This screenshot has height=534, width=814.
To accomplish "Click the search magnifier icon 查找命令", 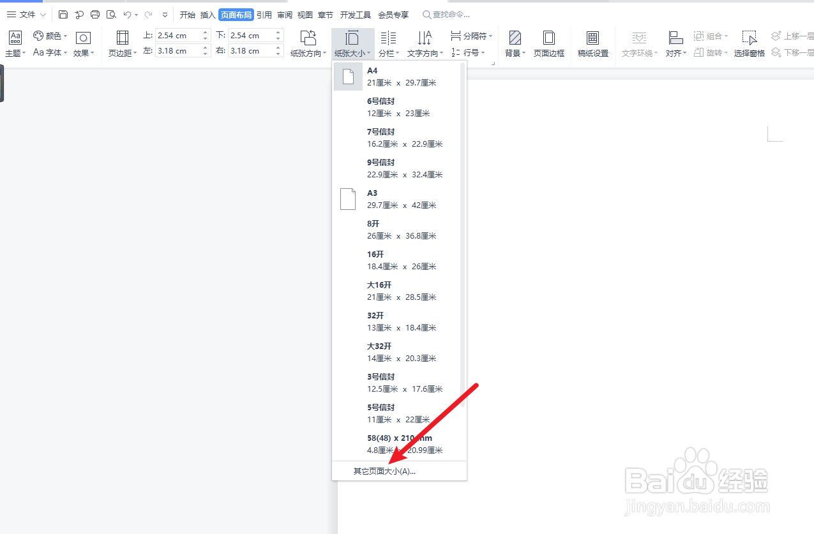I will click(x=426, y=14).
